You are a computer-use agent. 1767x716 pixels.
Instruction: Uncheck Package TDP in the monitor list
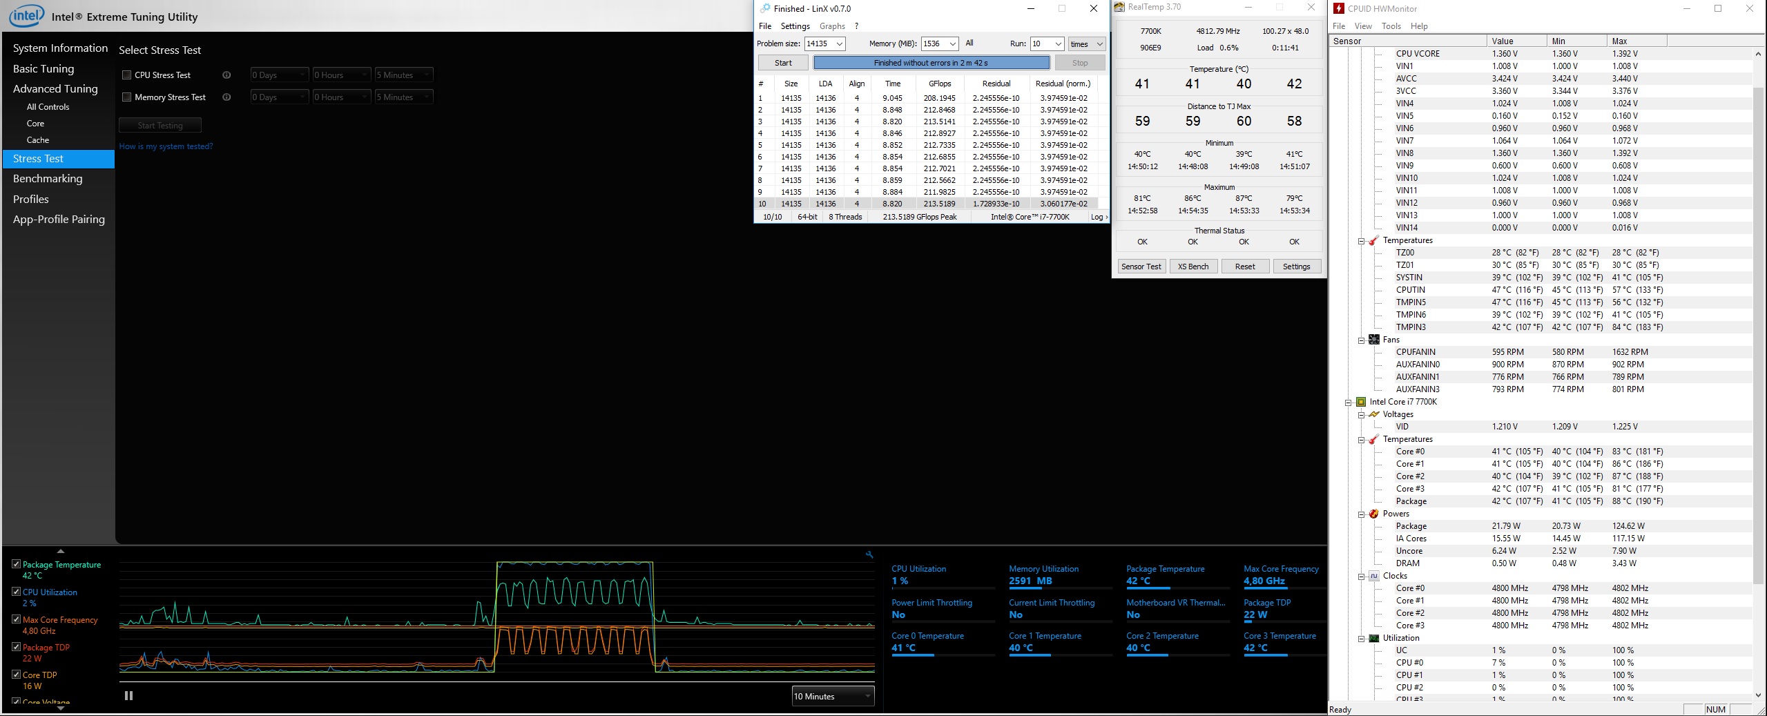[x=16, y=647]
